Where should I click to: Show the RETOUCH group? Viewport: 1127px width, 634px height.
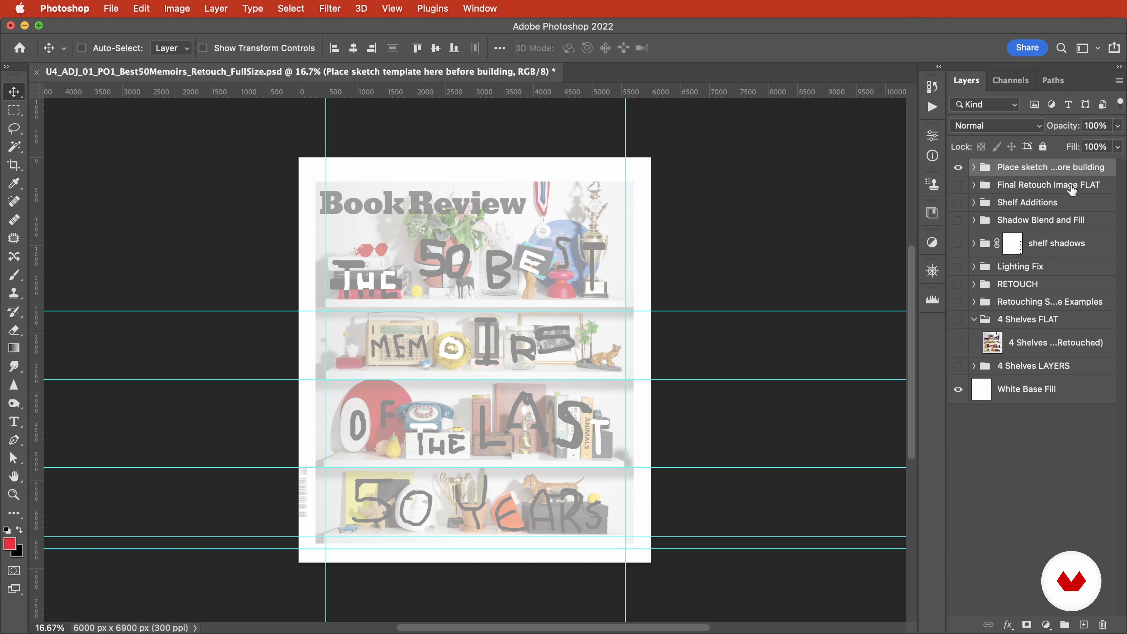[x=958, y=284]
